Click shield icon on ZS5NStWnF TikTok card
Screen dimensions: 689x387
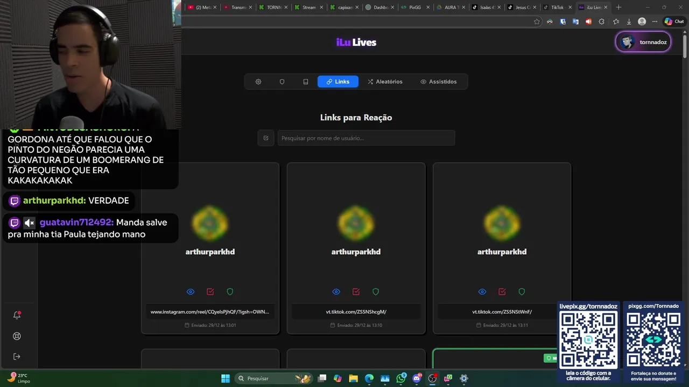(x=522, y=292)
